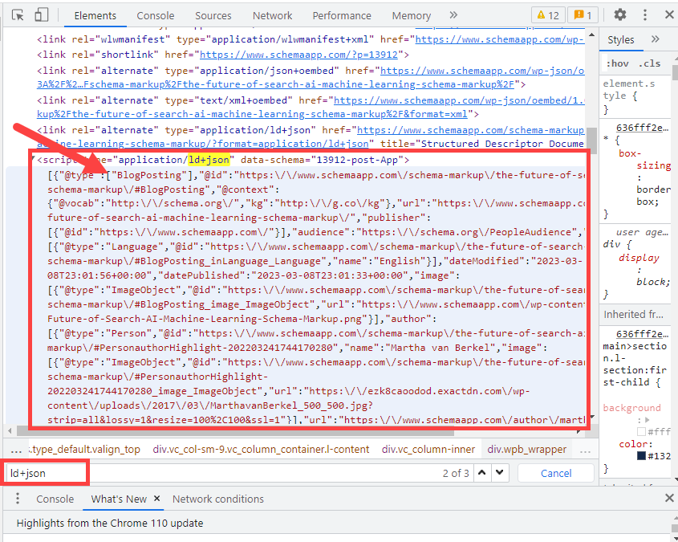Switch to the Sources panel
678x542 pixels.
pyautogui.click(x=213, y=14)
